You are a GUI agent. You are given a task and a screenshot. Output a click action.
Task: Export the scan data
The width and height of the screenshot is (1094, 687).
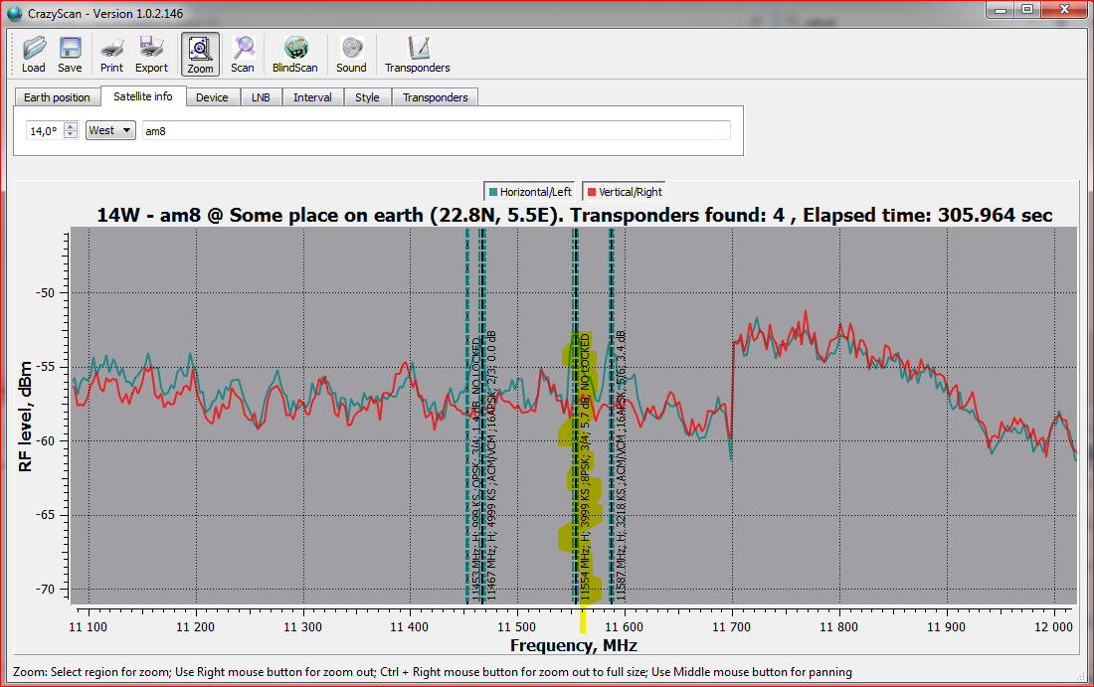click(151, 54)
